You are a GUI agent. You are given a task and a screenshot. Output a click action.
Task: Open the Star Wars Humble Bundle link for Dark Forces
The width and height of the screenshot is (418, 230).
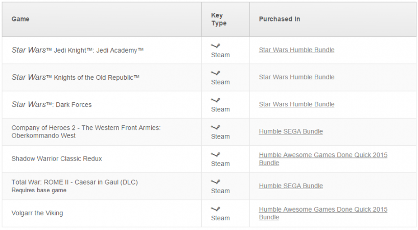296,104
